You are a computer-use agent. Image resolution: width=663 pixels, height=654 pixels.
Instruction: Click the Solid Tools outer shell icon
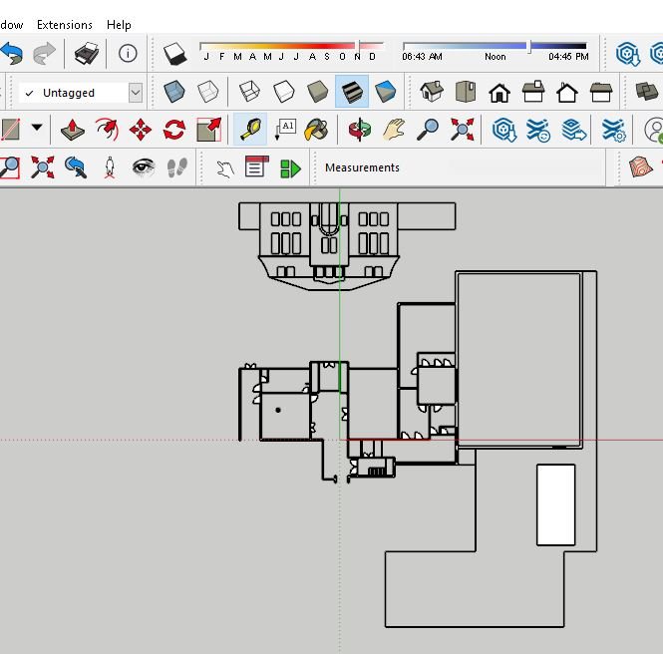[647, 92]
